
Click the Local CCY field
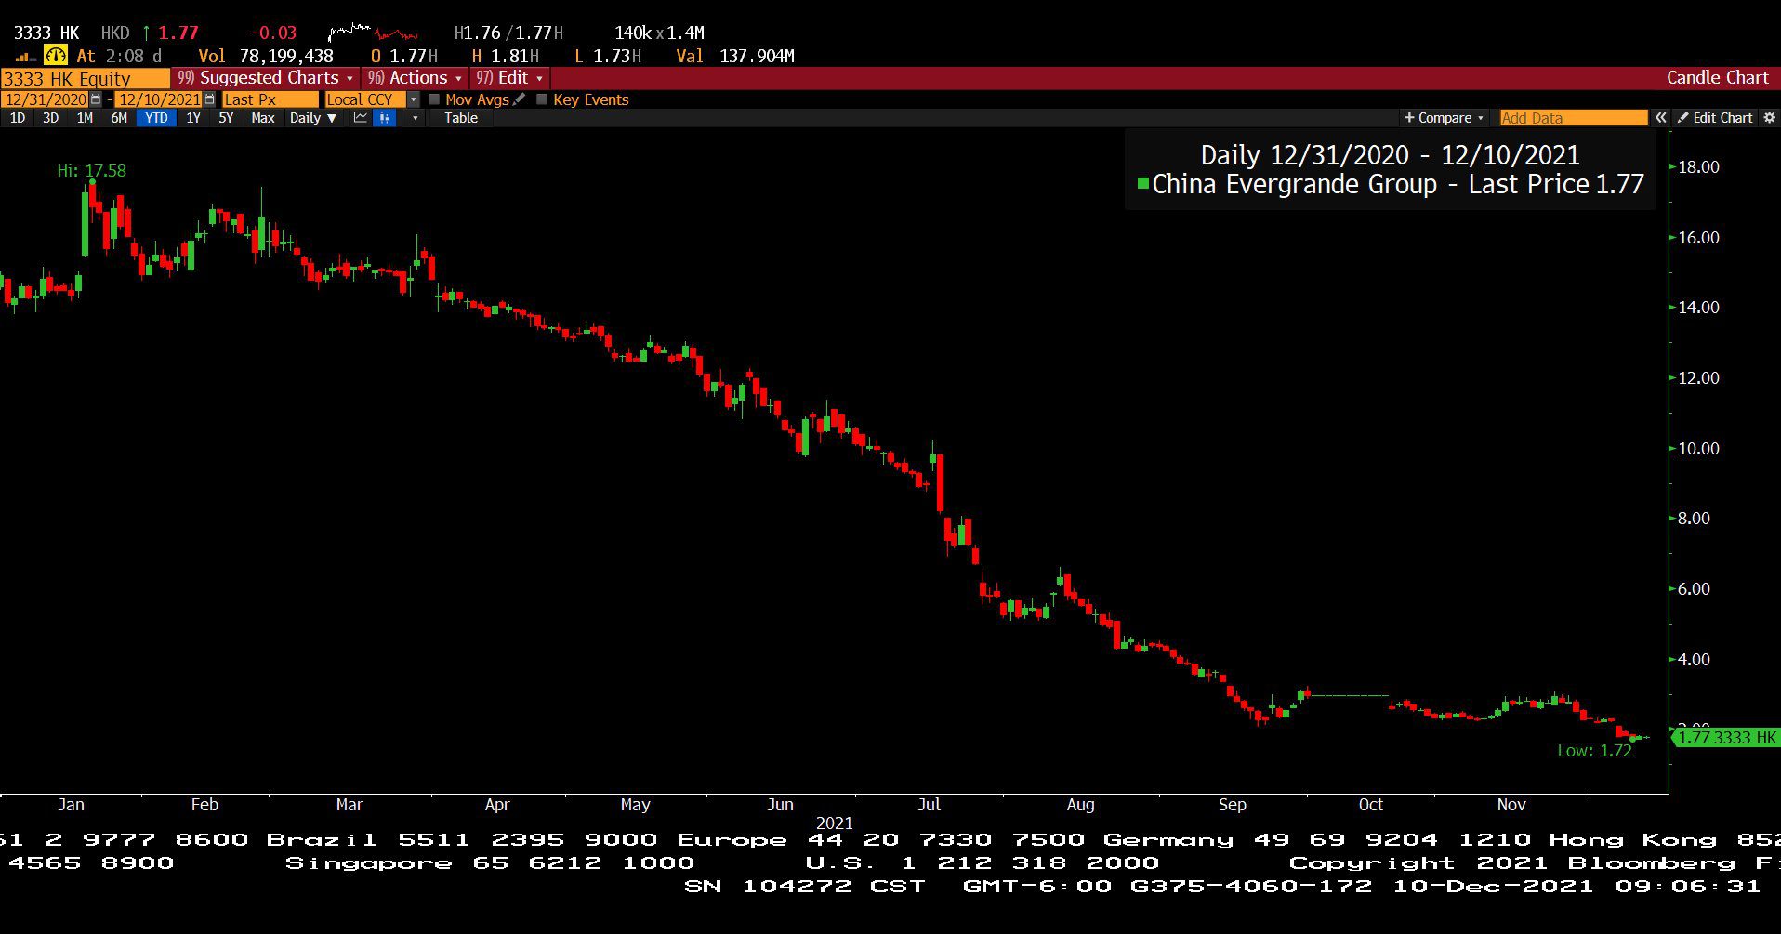pyautogui.click(x=365, y=99)
